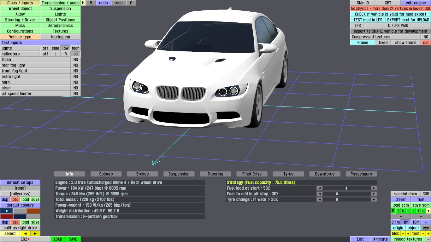The image size is (431, 242).
Task: Toggle pit speed limiter NO
Action: point(76,94)
